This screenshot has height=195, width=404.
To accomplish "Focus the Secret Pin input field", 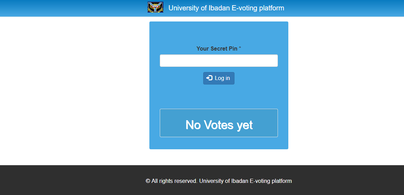I will 219,61.
